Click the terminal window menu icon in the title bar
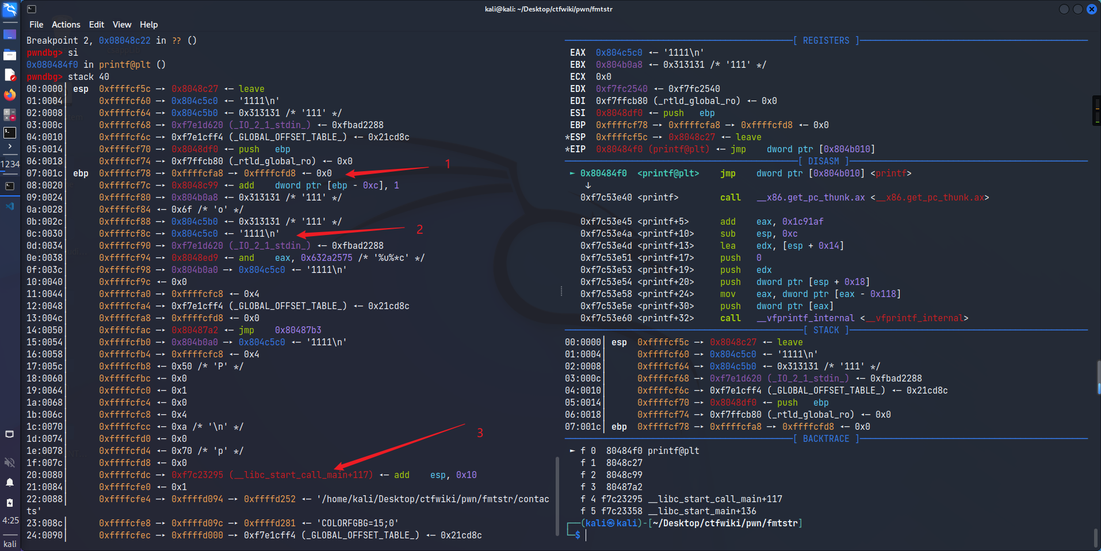 point(32,9)
